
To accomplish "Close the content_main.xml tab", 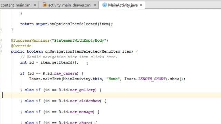I will [x=35, y=5].
